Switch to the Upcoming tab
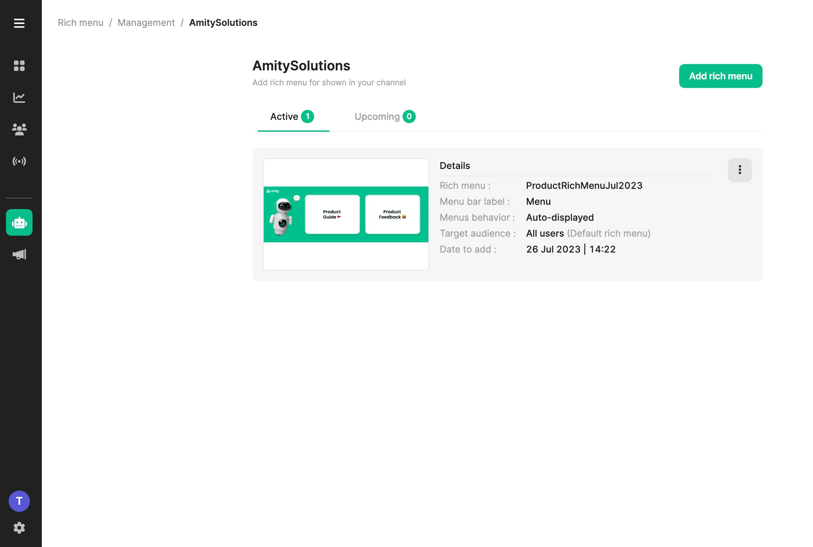This screenshot has width=813, height=547. click(385, 117)
